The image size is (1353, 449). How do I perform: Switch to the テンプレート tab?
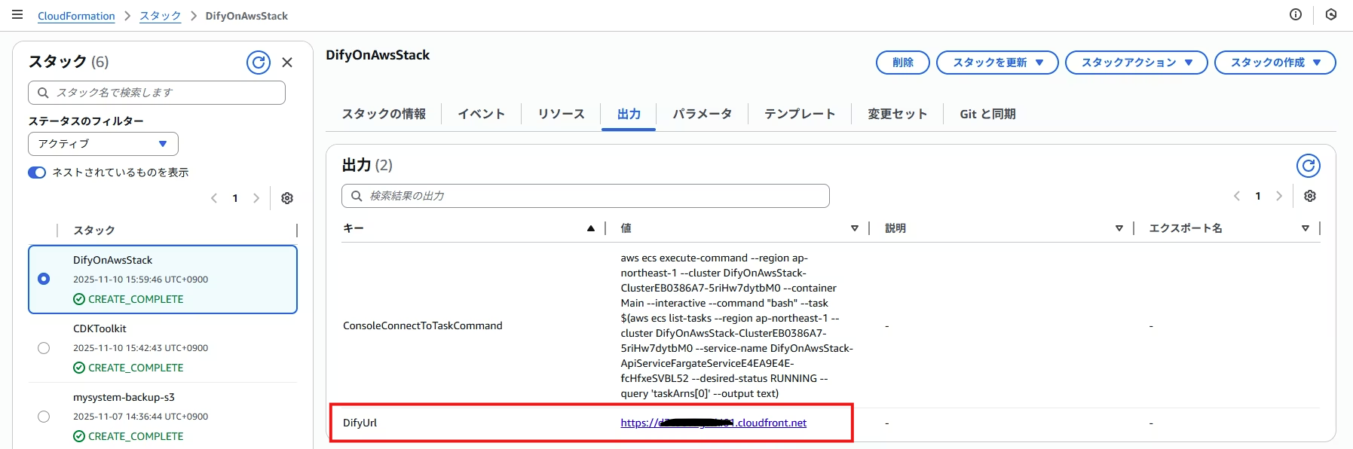click(800, 114)
